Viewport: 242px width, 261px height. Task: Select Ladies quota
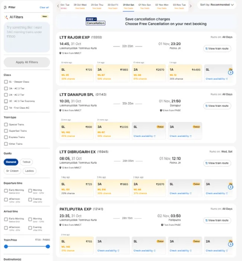pyautogui.click(x=29, y=171)
